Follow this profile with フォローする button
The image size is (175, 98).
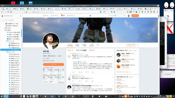[131, 45]
